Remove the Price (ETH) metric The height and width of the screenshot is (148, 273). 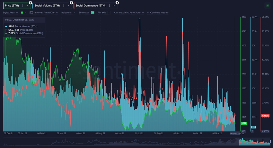coord(27,5)
